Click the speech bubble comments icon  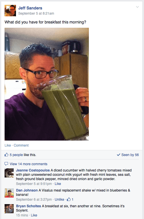coord(6,164)
